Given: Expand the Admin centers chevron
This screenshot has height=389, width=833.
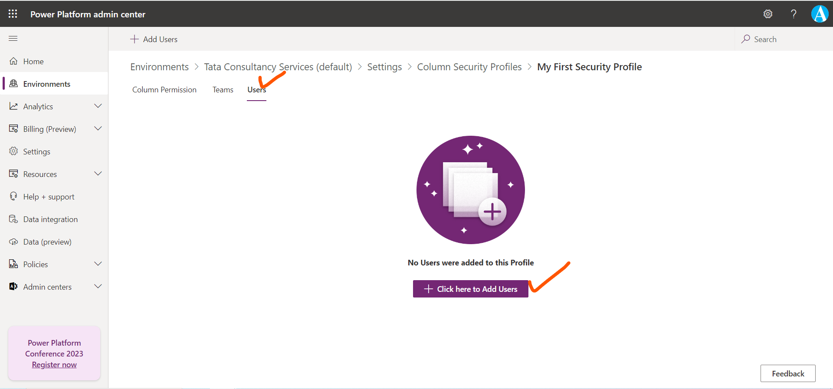Looking at the screenshot, I should pos(98,287).
